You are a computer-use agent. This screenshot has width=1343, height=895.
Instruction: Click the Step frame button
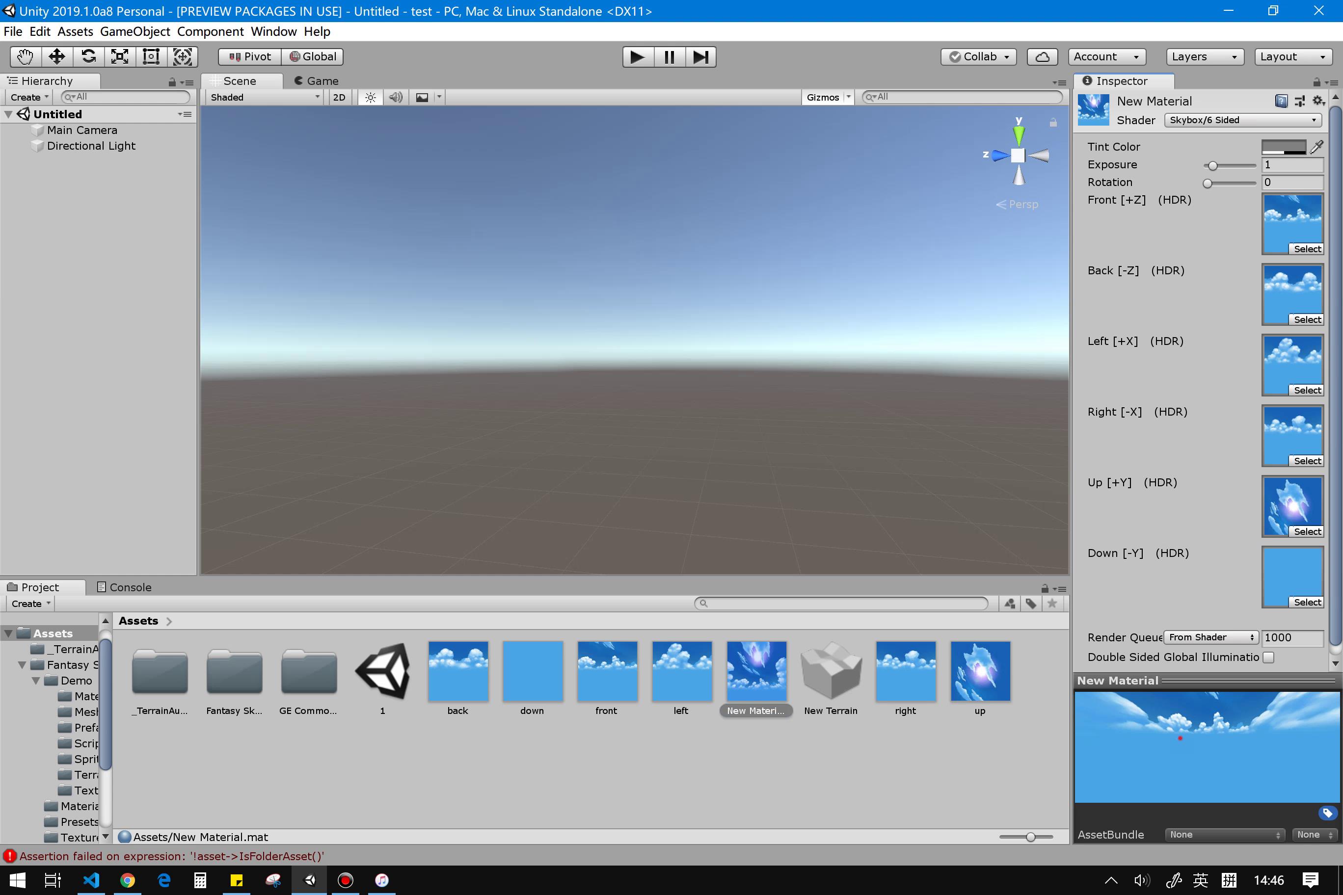pos(700,56)
